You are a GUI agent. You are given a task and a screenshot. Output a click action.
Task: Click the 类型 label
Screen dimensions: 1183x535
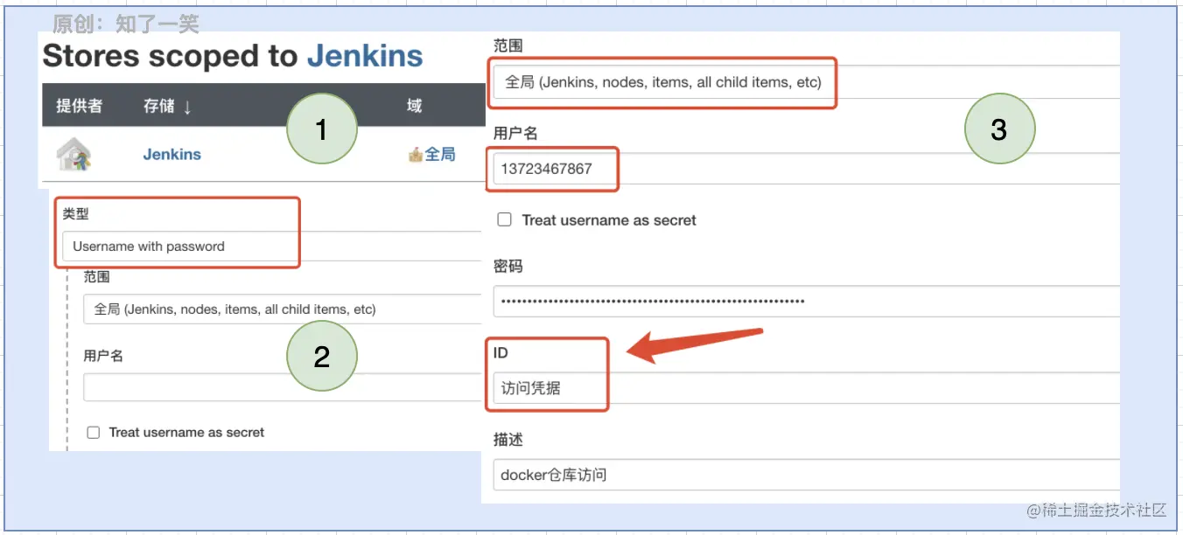click(x=75, y=213)
